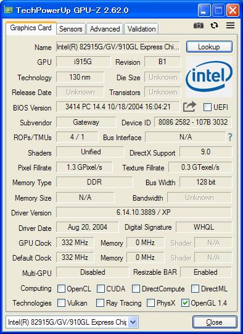This screenshot has height=334, width=243.
Task: Toggle the OpenCL checkbox
Action: click(x=61, y=289)
